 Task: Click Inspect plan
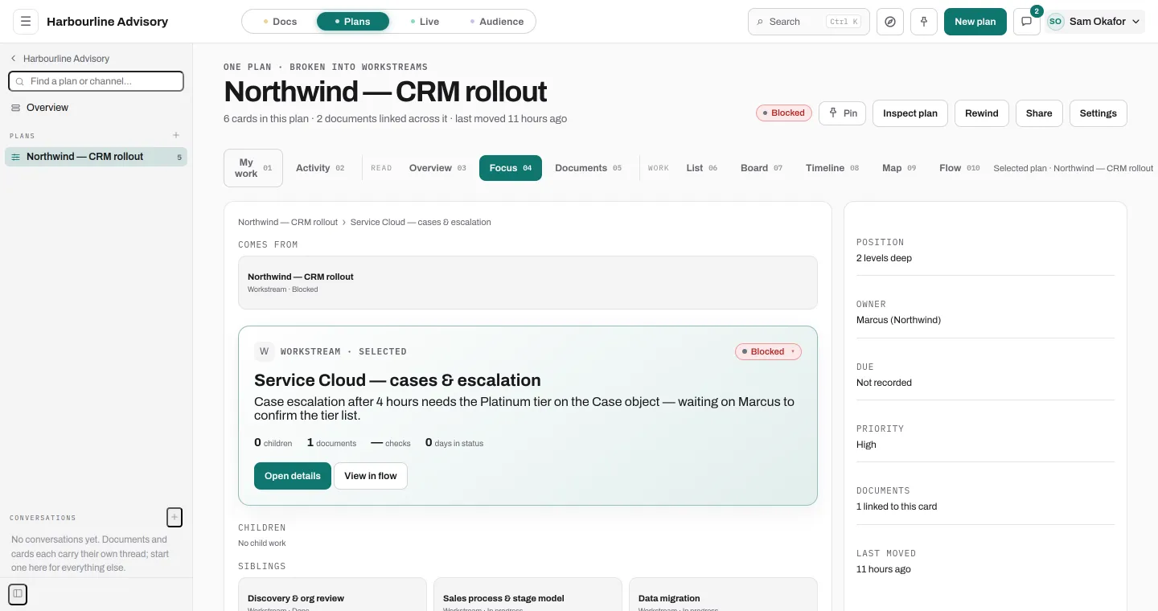[910, 113]
